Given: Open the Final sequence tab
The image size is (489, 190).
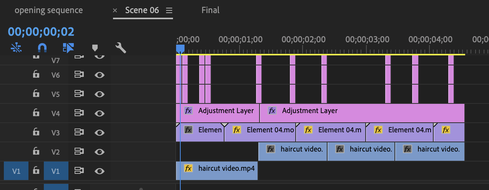Looking at the screenshot, I should [210, 10].
